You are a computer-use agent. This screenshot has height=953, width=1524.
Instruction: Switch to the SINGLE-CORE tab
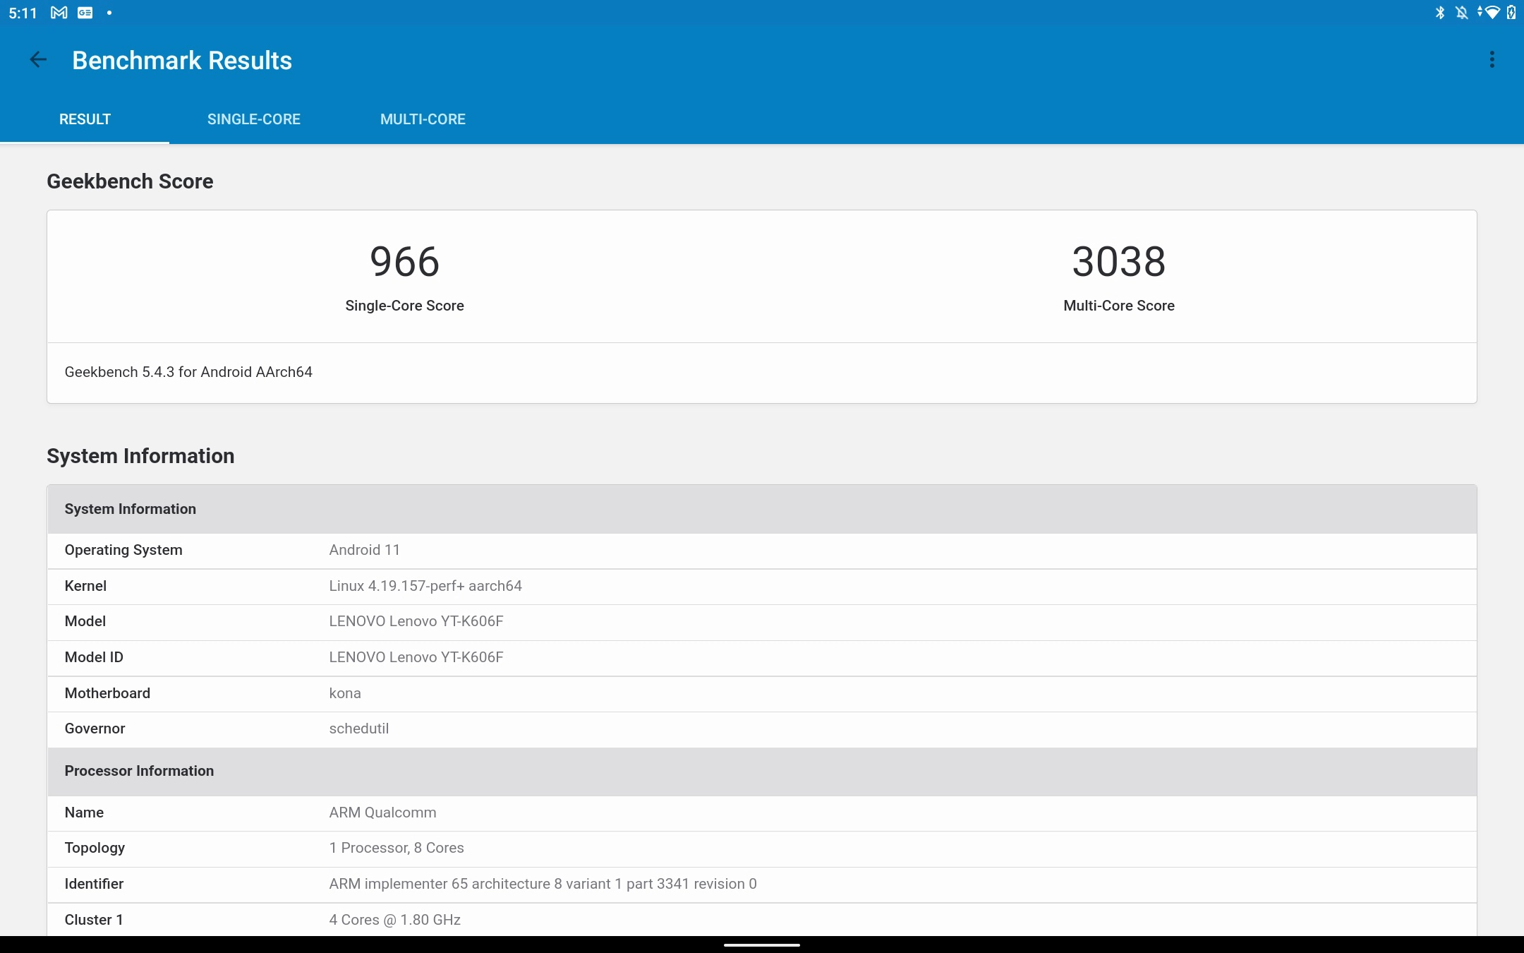pyautogui.click(x=254, y=119)
